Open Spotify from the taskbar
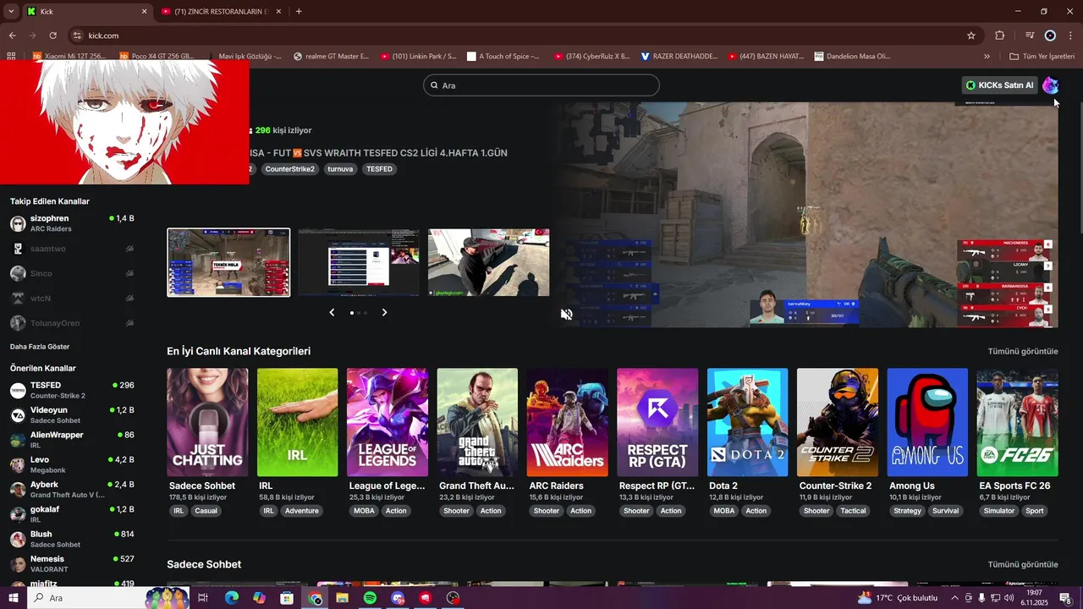1083x609 pixels. tap(370, 598)
